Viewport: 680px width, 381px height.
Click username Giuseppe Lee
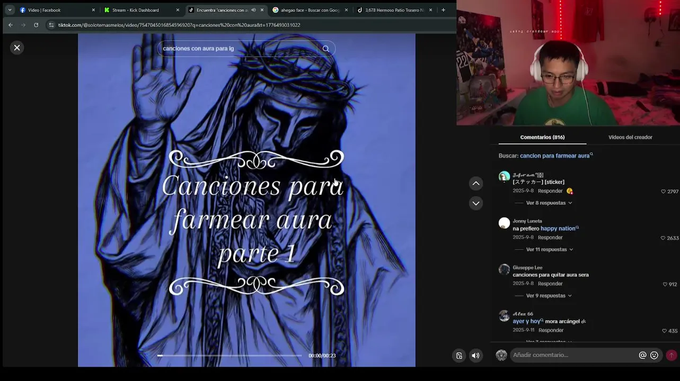pyautogui.click(x=527, y=268)
